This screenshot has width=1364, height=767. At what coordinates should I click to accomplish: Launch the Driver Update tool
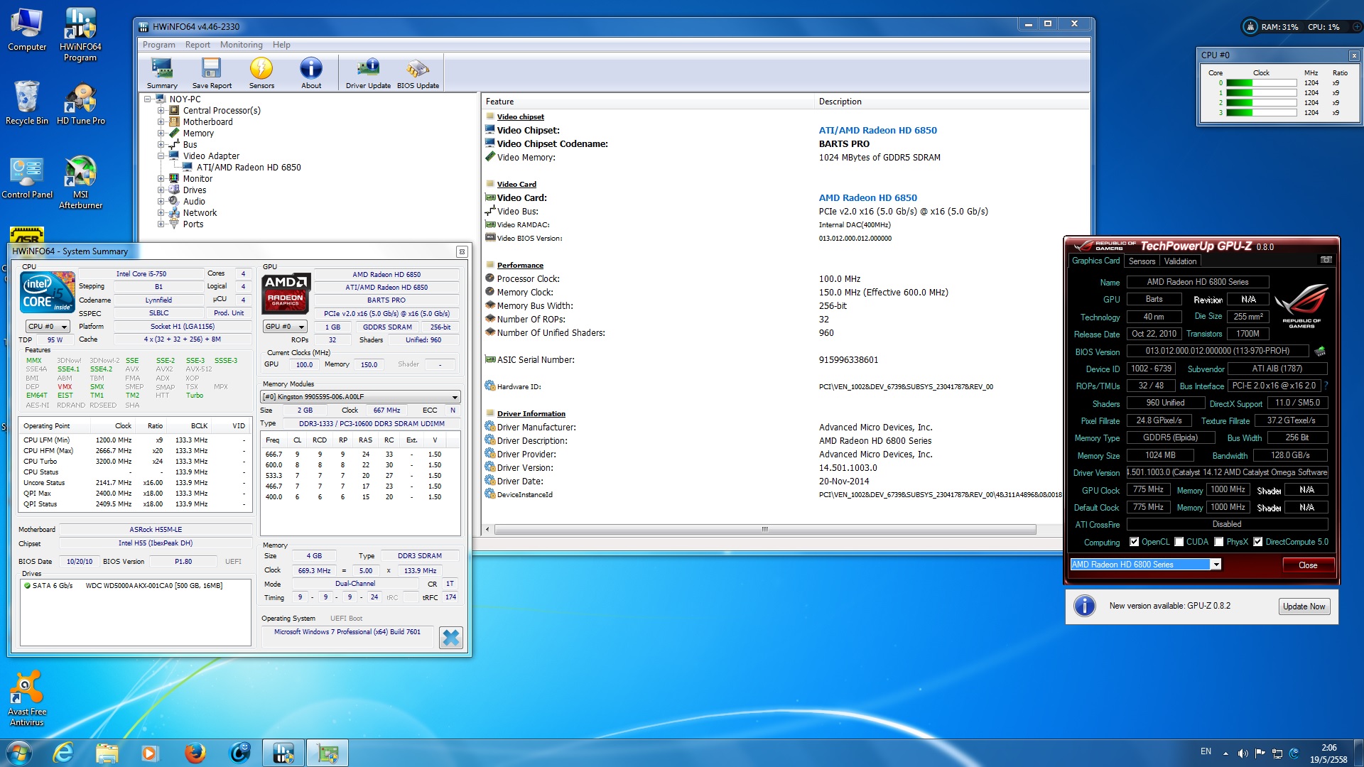pos(368,72)
